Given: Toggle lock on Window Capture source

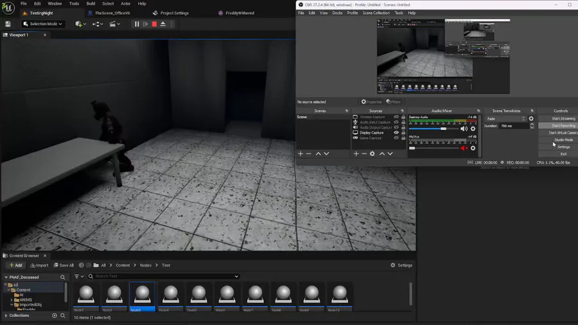Looking at the screenshot, I should tap(403, 117).
